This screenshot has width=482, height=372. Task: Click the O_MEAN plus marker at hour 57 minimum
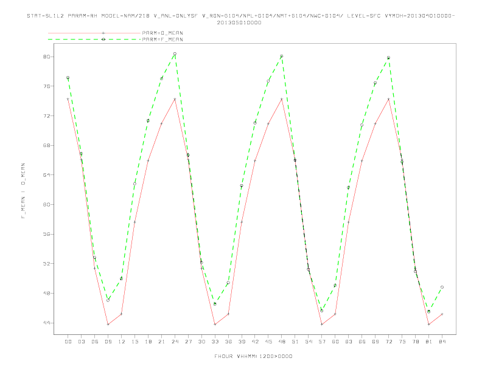(322, 324)
